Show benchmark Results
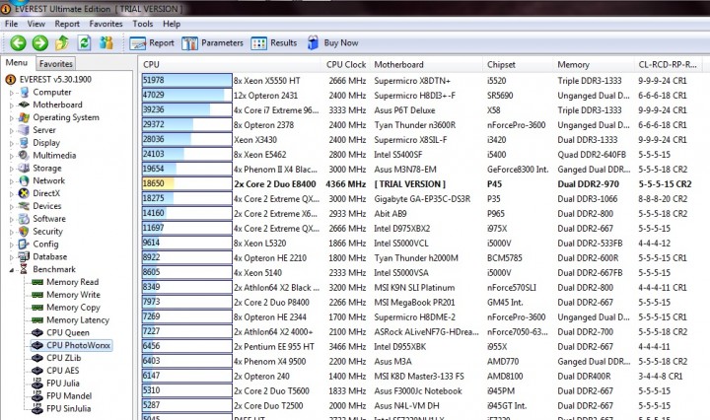 [x=274, y=43]
